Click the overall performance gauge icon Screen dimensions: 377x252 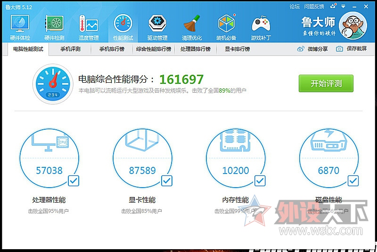point(53,84)
